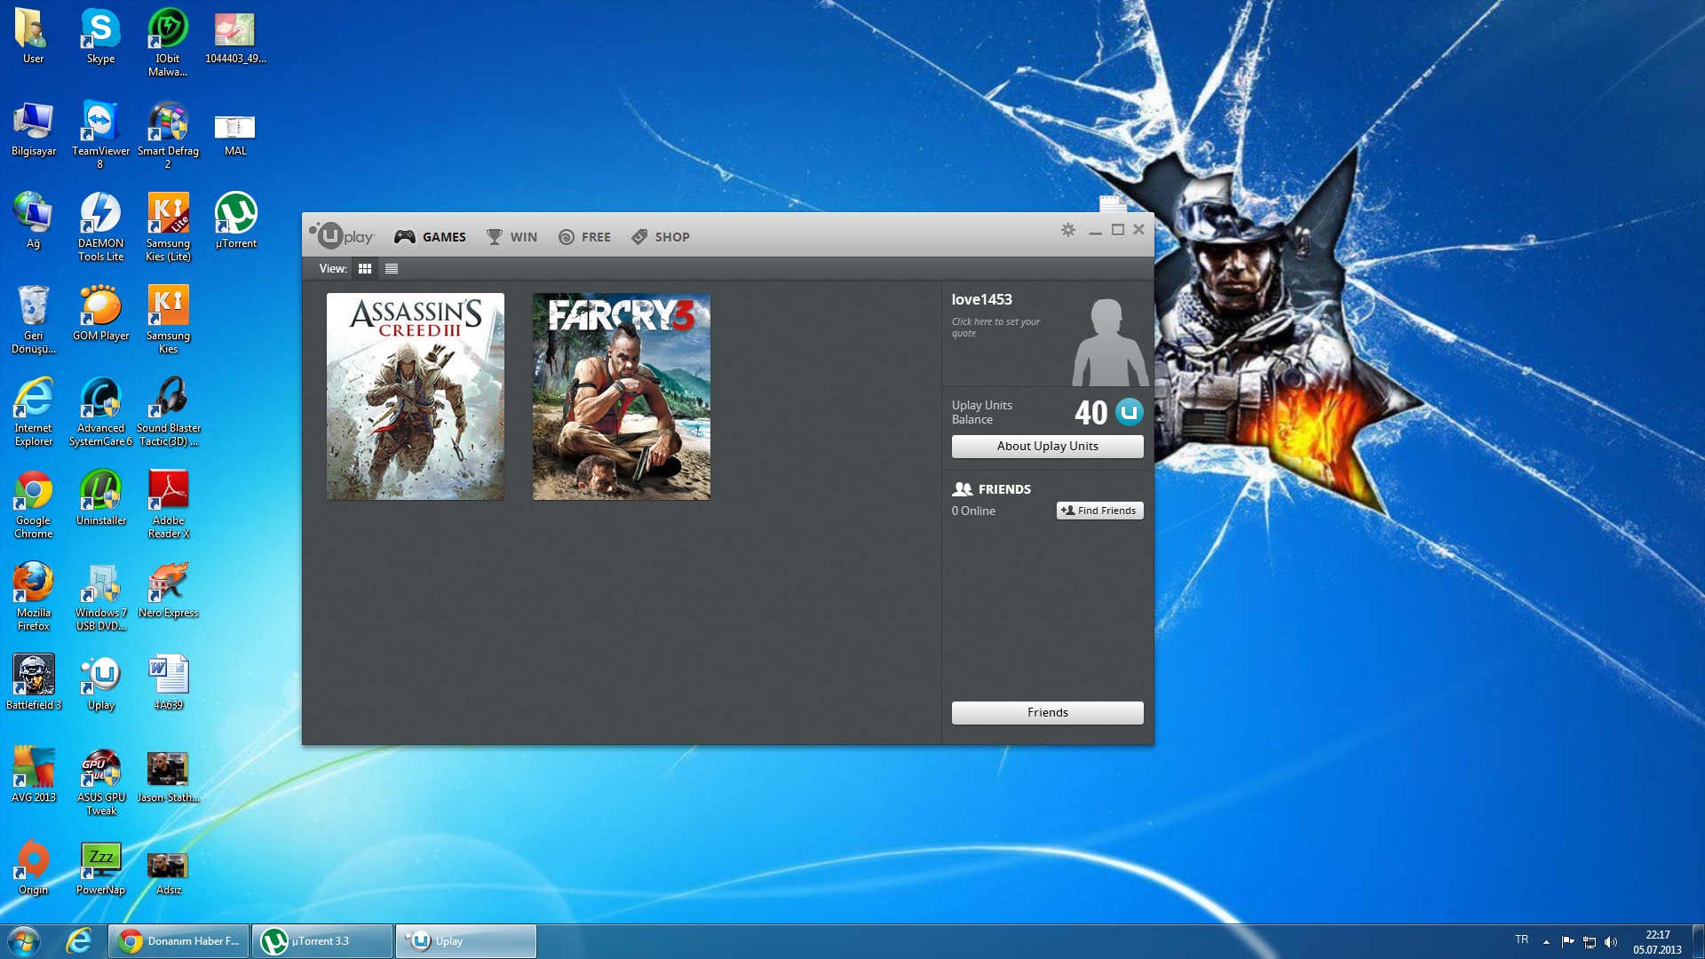Open the Windows 7 USB DVD desktop icon
Viewport: 1705px width, 959px height.
100,596
